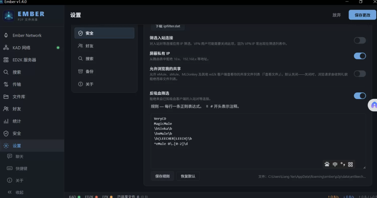Click the KAD 网络 node icon
Screen dimensions: 377x198
[6, 48]
